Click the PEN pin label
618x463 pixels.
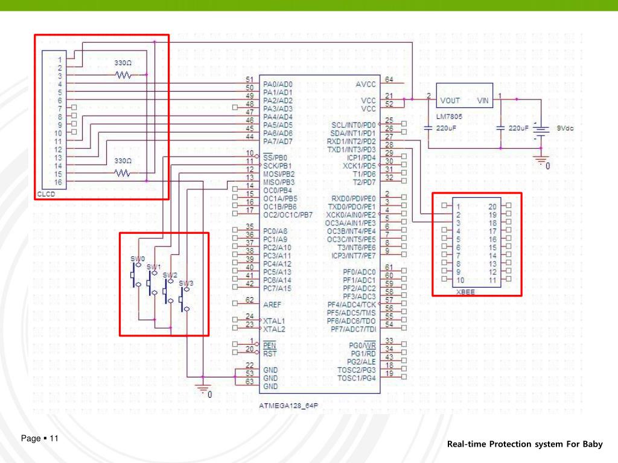[270, 345]
